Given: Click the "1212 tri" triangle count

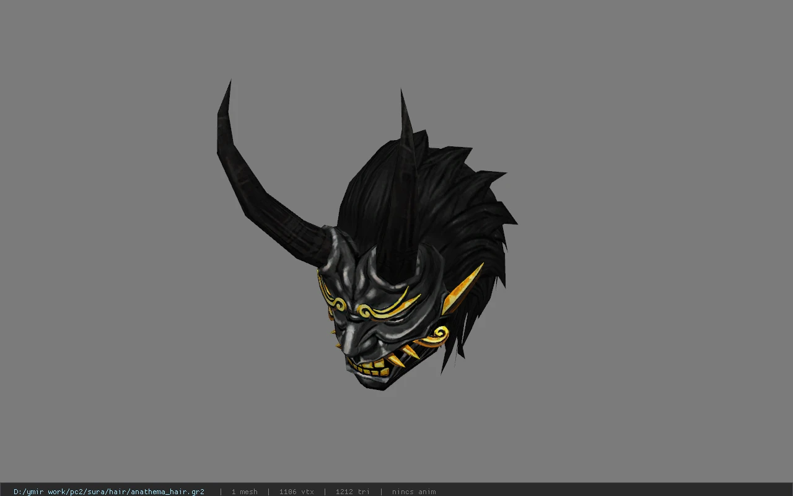Looking at the screenshot, I should [x=353, y=492].
